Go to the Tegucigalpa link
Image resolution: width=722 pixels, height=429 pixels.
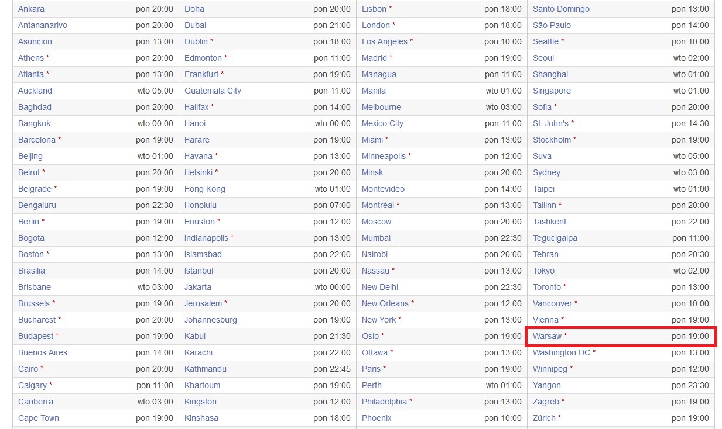pyautogui.click(x=555, y=238)
